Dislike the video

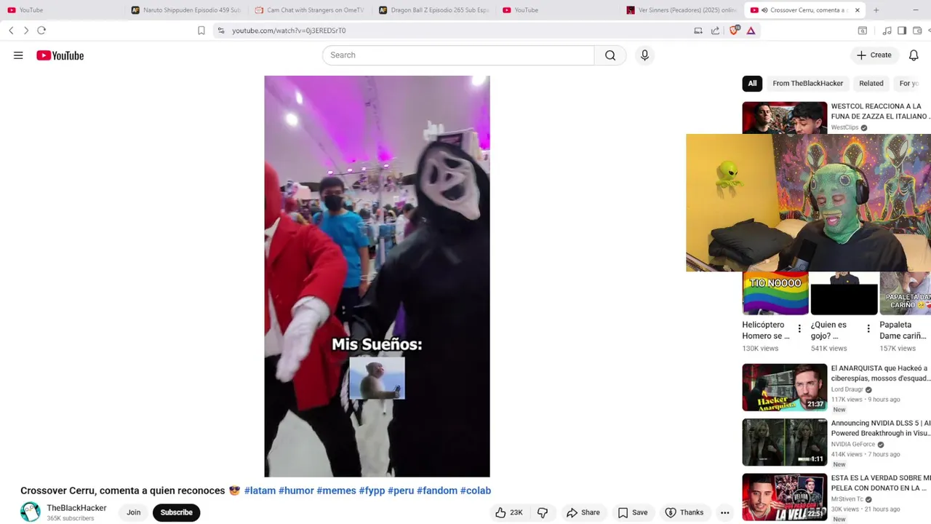543,512
